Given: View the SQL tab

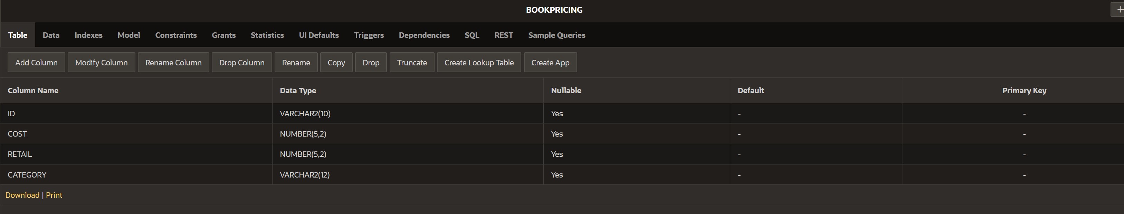Looking at the screenshot, I should [472, 35].
